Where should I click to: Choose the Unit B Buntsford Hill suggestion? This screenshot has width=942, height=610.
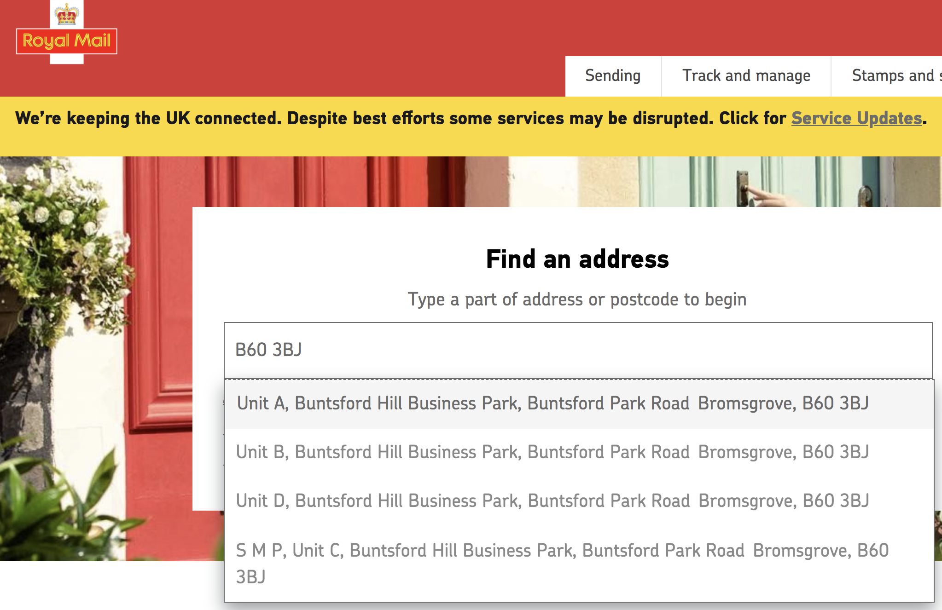pos(552,452)
